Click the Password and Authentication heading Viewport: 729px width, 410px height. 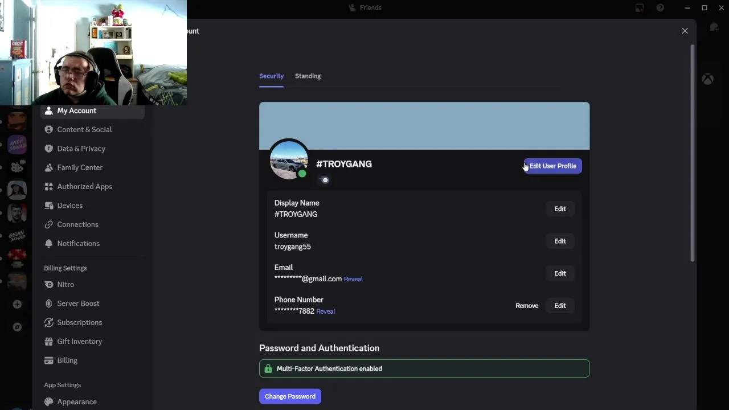(x=319, y=348)
